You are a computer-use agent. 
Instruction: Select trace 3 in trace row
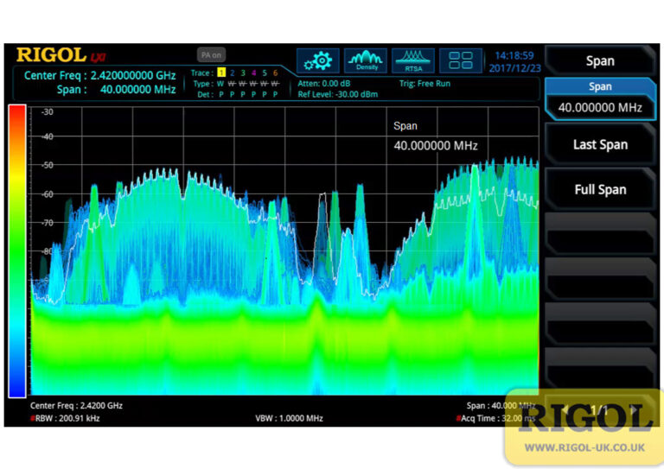click(243, 73)
